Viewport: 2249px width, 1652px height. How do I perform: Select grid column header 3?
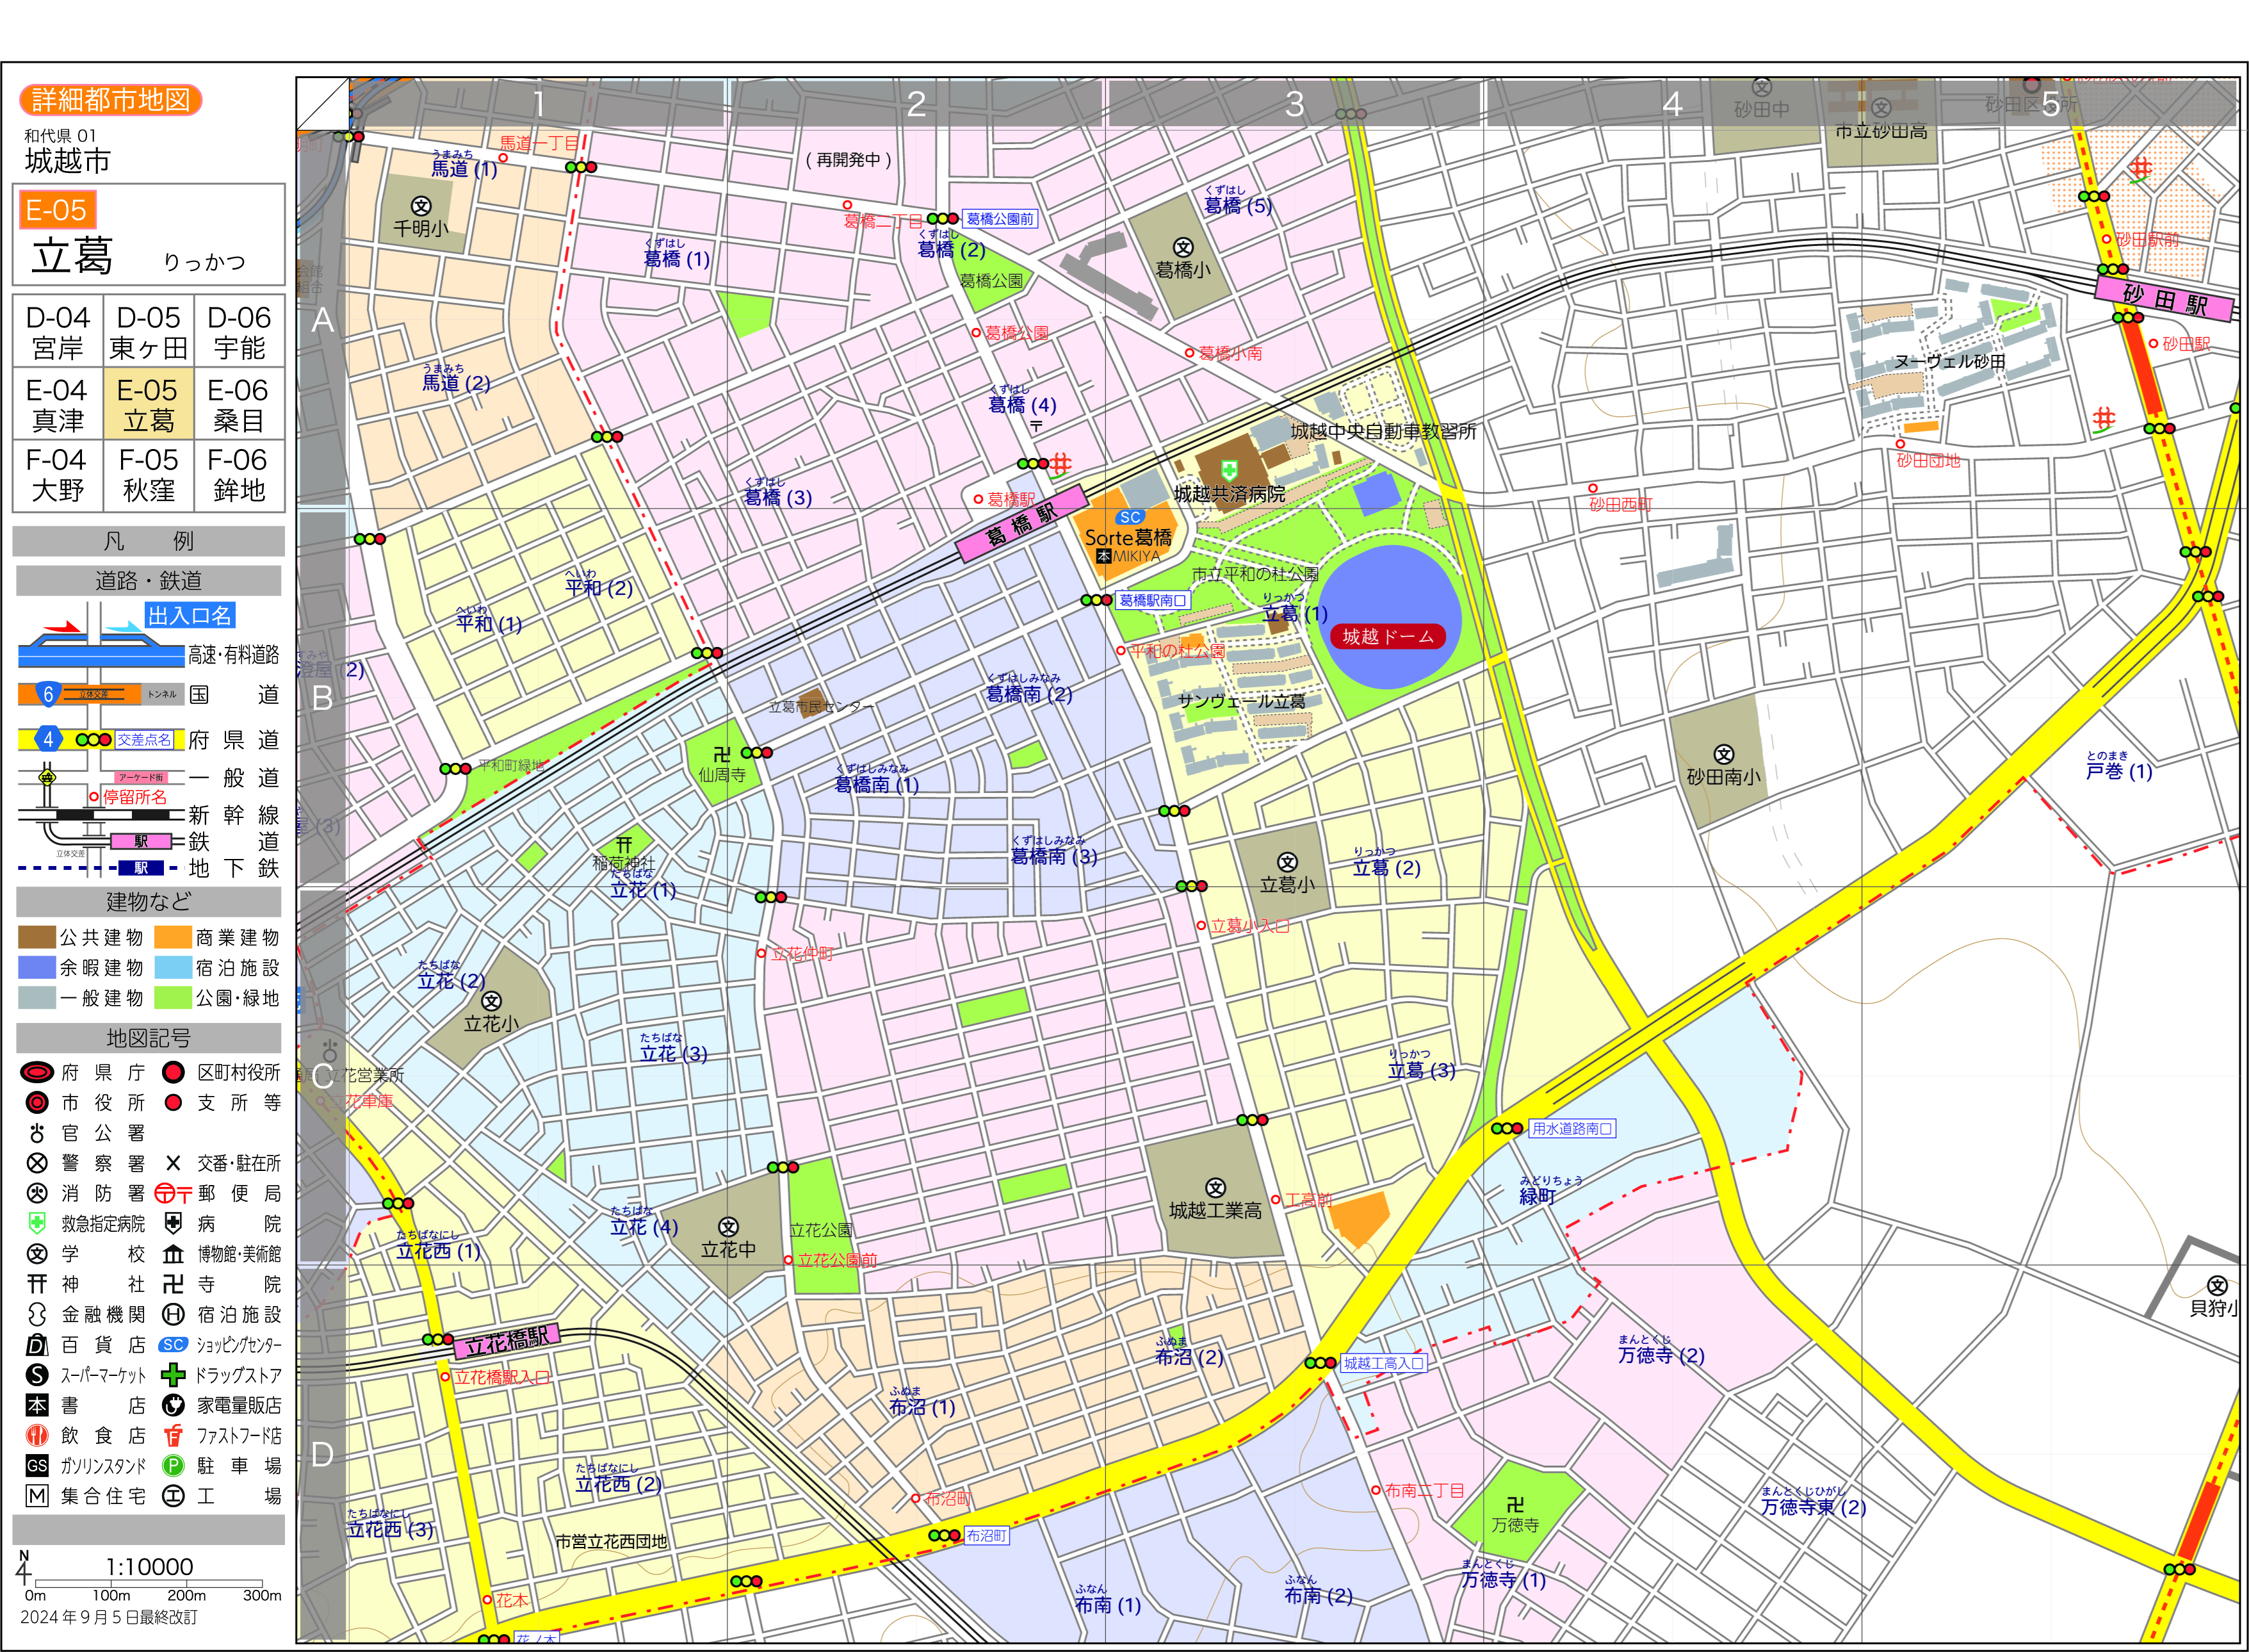1294,104
